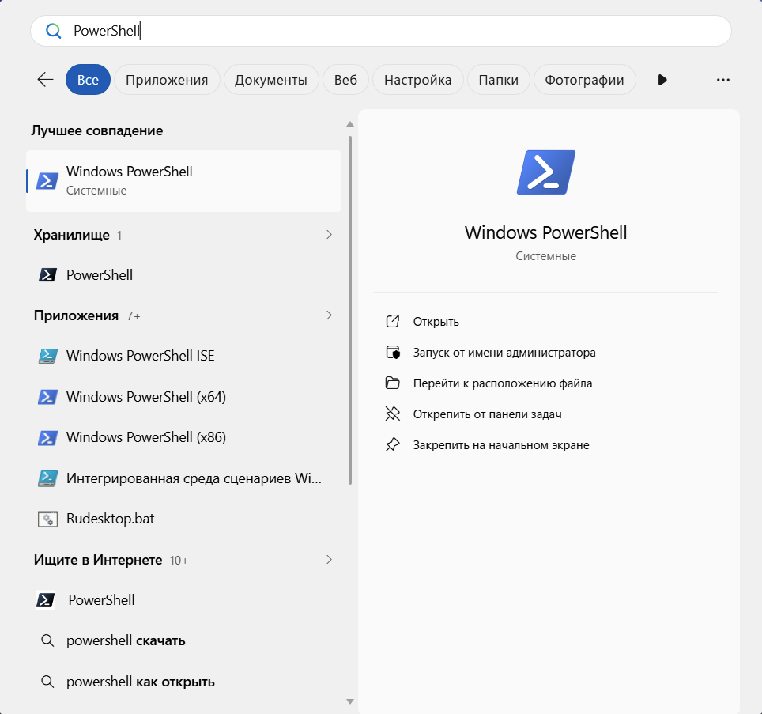Click the unpin icon for taskbar
Screen dimensions: 762x714
tap(393, 414)
